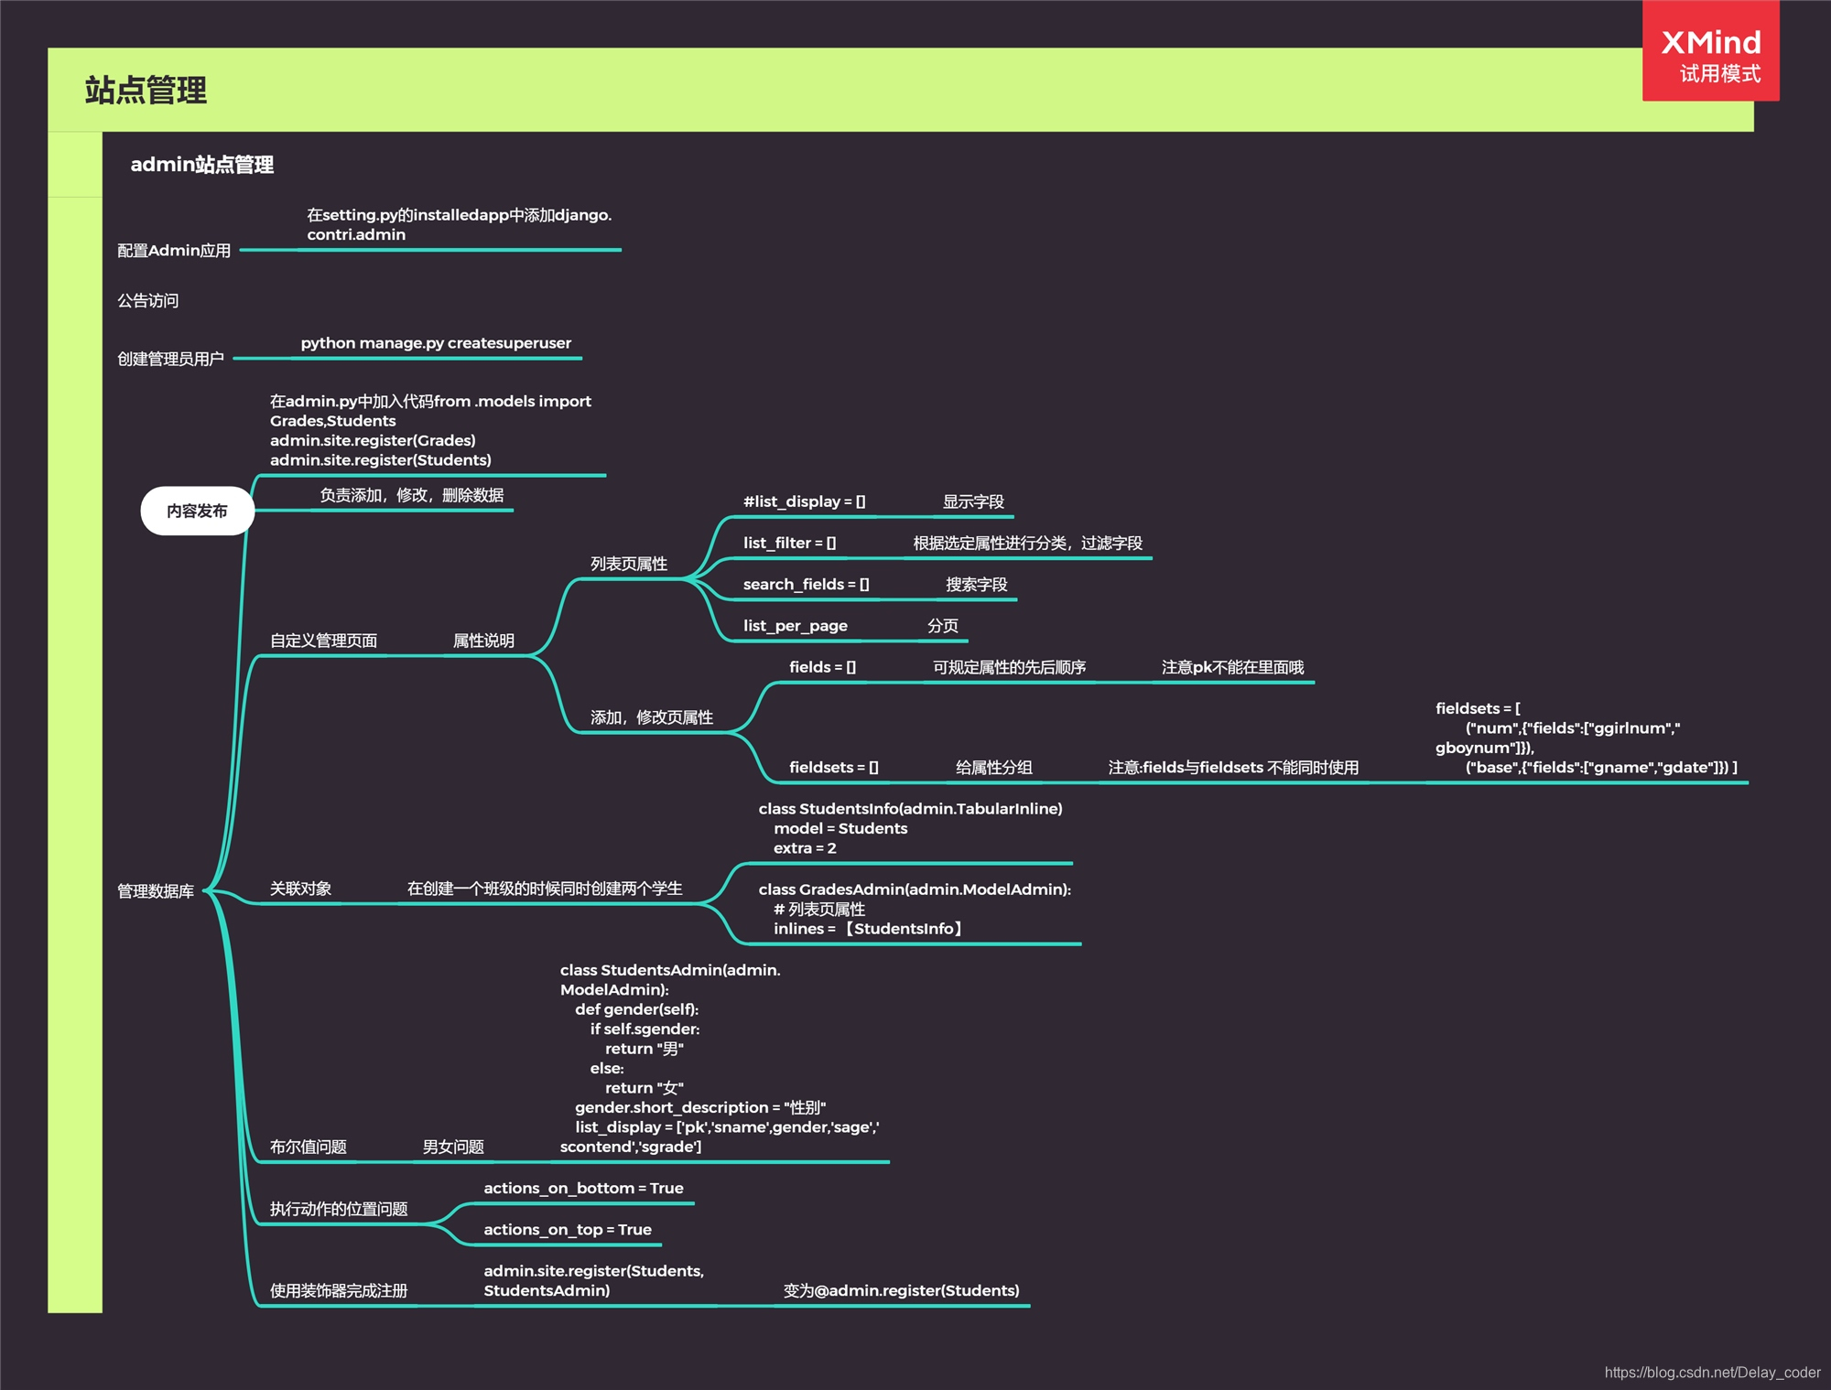Image resolution: width=1831 pixels, height=1390 pixels.
Task: Select the admin站点管理 subtitle node
Action: pos(201,165)
